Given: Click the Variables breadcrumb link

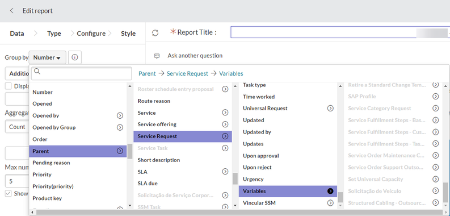Looking at the screenshot, I should [x=231, y=74].
